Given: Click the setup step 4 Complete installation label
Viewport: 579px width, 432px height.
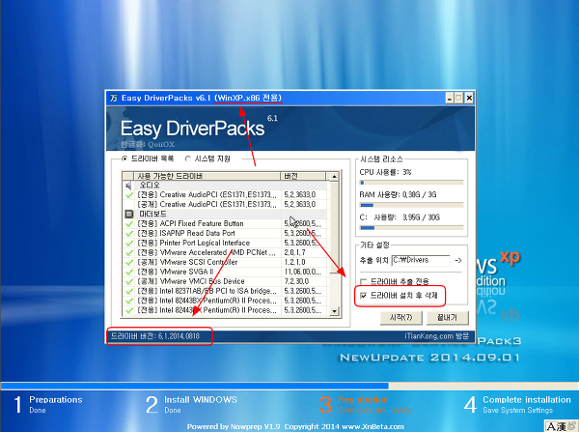Looking at the screenshot, I should pos(527,400).
